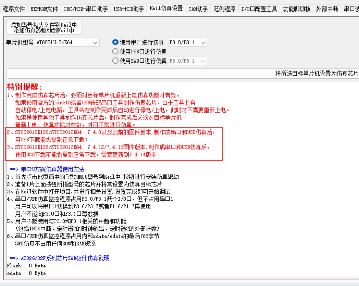Click the line mentioning 7.4.14版本

pos(86,154)
